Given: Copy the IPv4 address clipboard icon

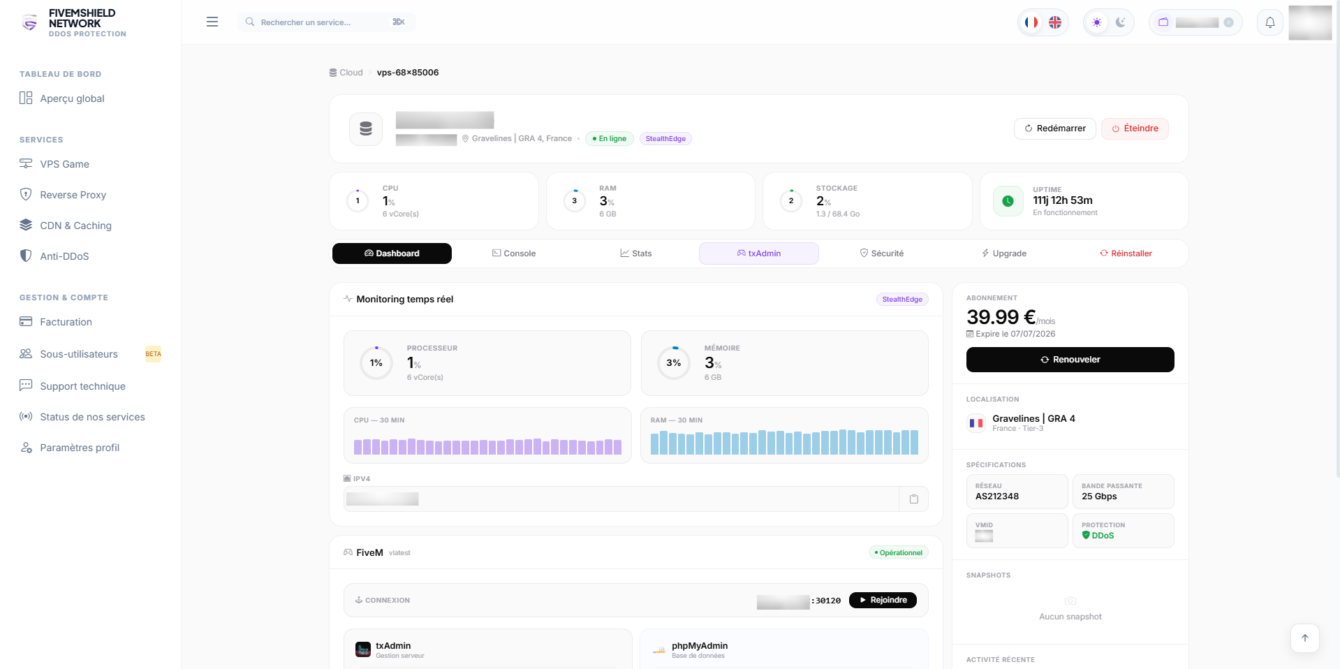Looking at the screenshot, I should pyautogui.click(x=913, y=499).
